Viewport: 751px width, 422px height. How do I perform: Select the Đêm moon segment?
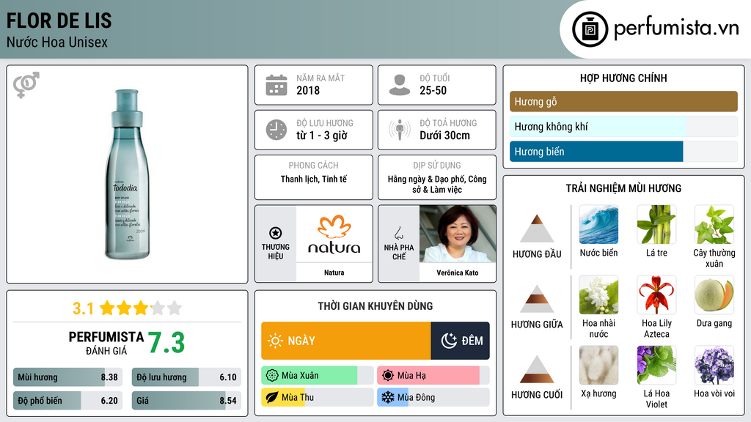coord(461,341)
